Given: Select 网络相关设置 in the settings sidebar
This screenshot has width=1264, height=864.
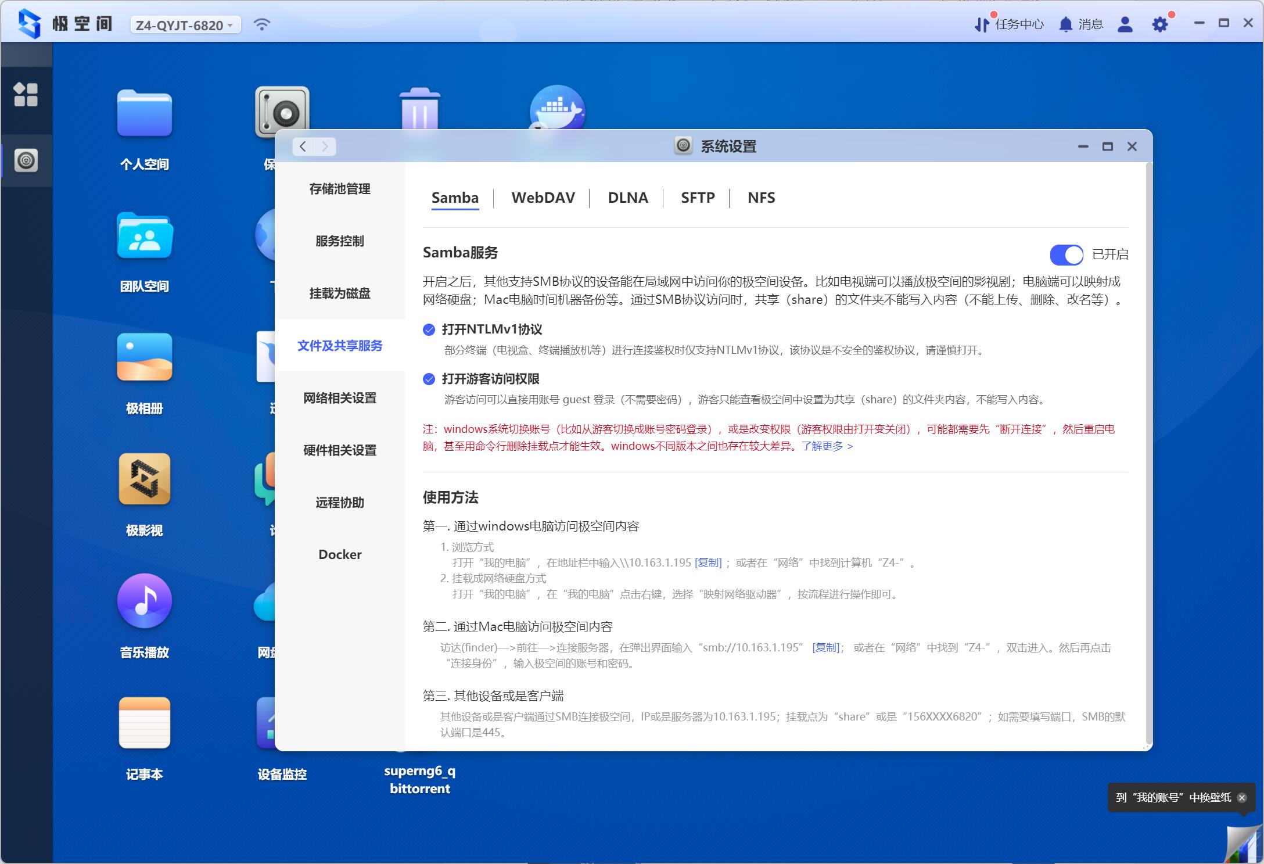Looking at the screenshot, I should 339,398.
